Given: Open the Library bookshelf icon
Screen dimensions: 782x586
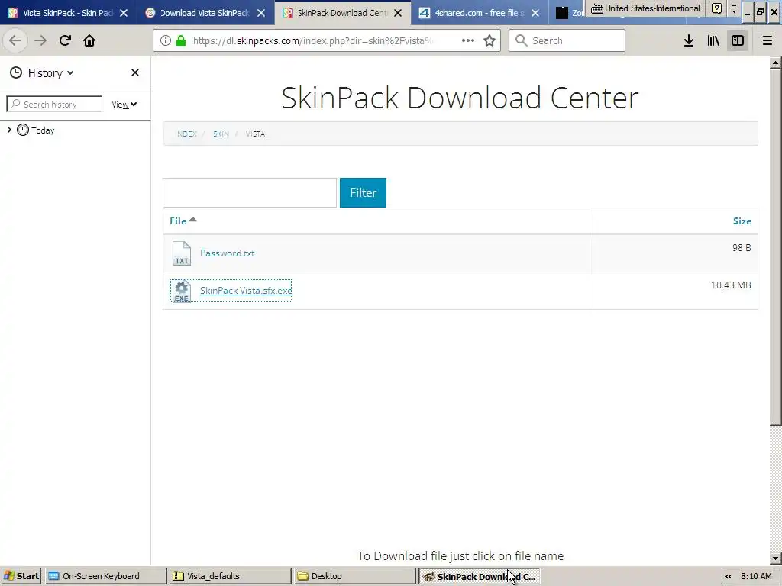Looking at the screenshot, I should pyautogui.click(x=714, y=40).
